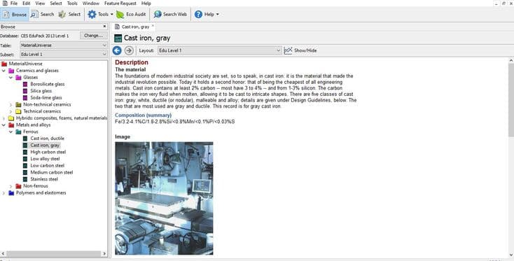Screen dimensions: 514x261
Task: Expand the Tools dropdown arrow
Action: click(111, 15)
